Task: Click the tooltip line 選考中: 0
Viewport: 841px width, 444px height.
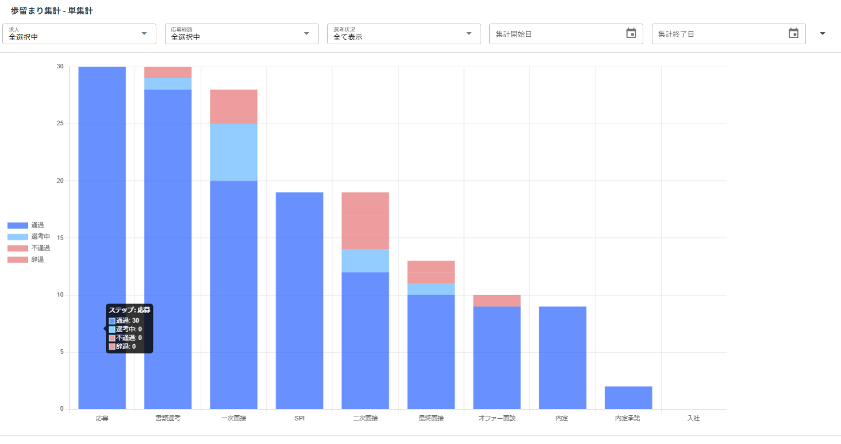Action: coord(125,329)
